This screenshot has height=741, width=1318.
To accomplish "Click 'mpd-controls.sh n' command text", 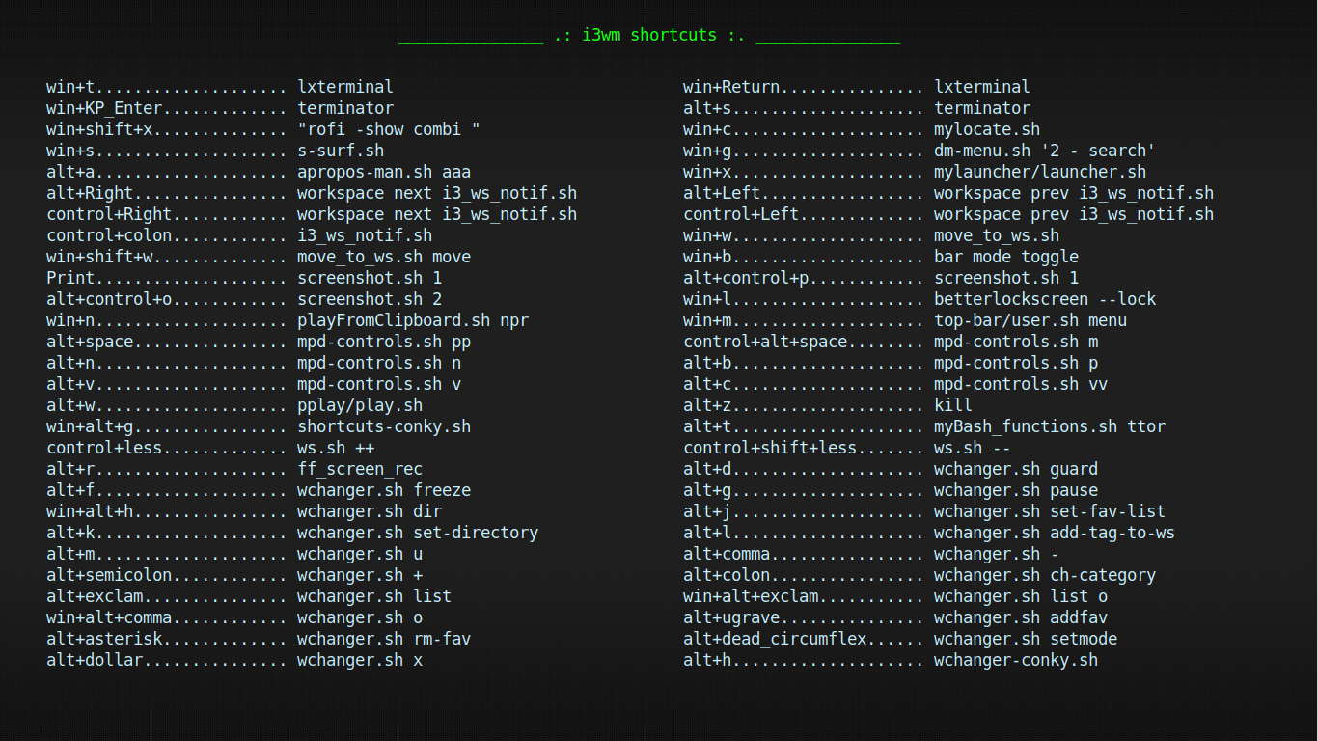I will (x=379, y=363).
